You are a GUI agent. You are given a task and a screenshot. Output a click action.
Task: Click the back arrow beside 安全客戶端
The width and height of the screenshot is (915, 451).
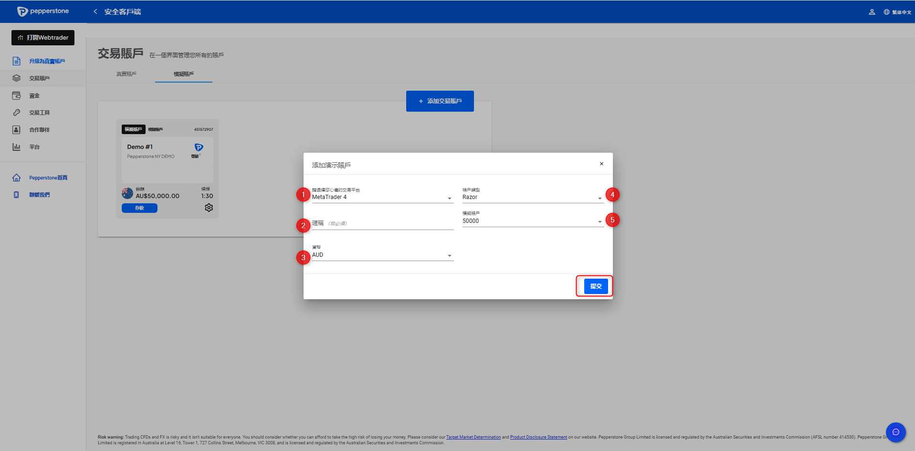(95, 11)
